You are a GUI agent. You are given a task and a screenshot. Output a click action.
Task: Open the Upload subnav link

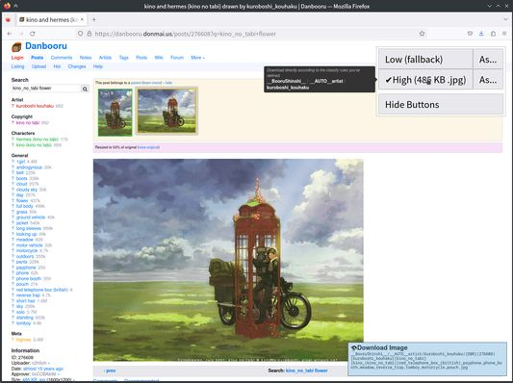pos(38,66)
